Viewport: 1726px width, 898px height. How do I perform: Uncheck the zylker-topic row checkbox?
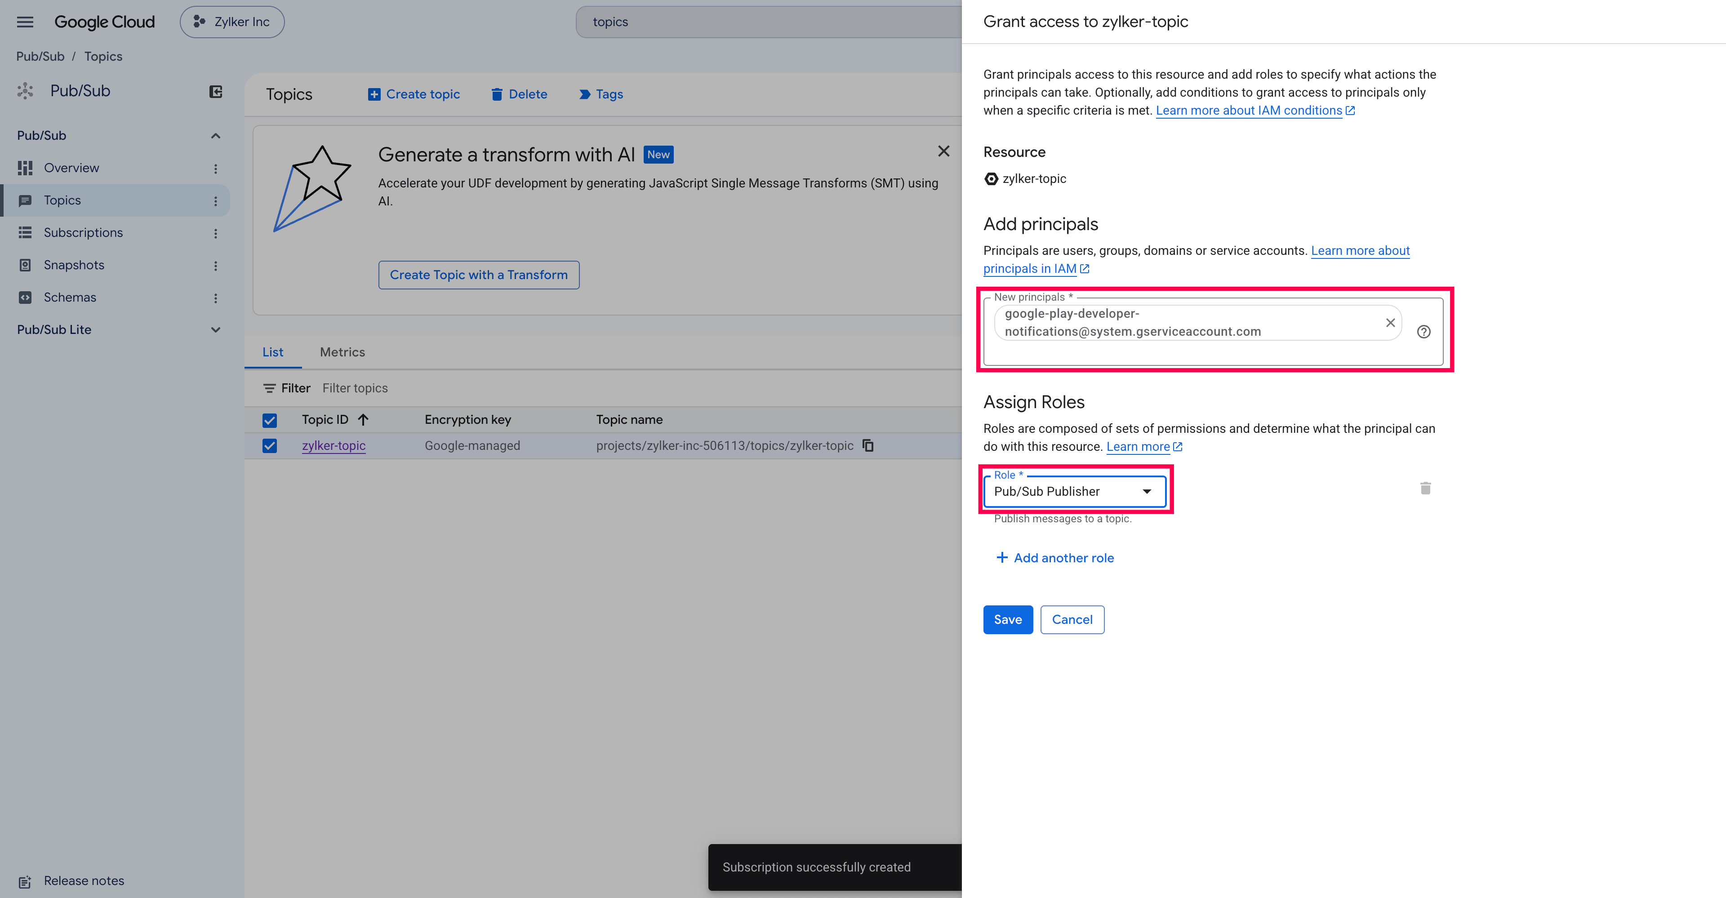[269, 446]
